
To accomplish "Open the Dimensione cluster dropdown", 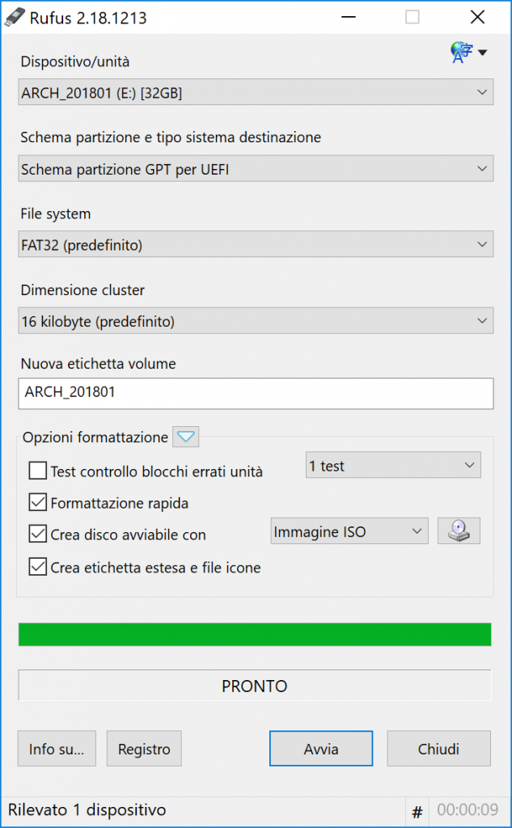I will pyautogui.click(x=256, y=321).
